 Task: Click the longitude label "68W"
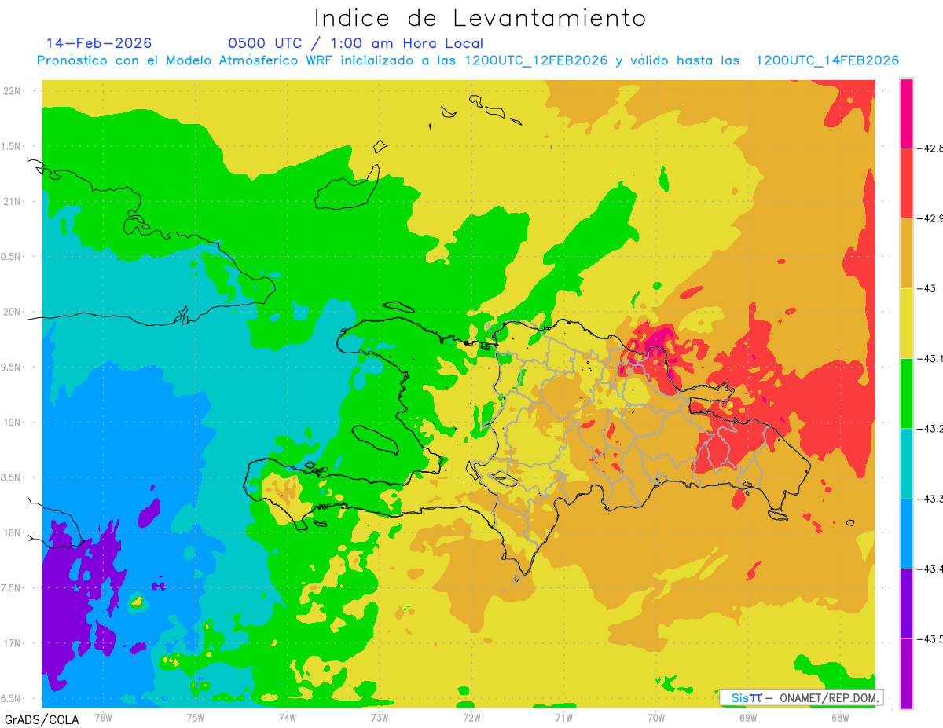[x=840, y=716]
